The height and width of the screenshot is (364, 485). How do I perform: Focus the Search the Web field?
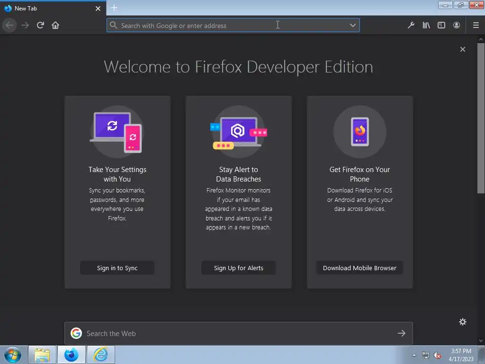click(239, 333)
